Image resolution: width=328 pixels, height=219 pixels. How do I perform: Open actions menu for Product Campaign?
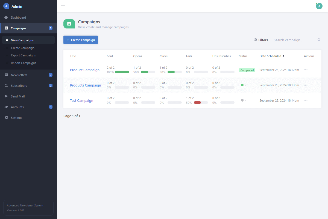[306, 70]
